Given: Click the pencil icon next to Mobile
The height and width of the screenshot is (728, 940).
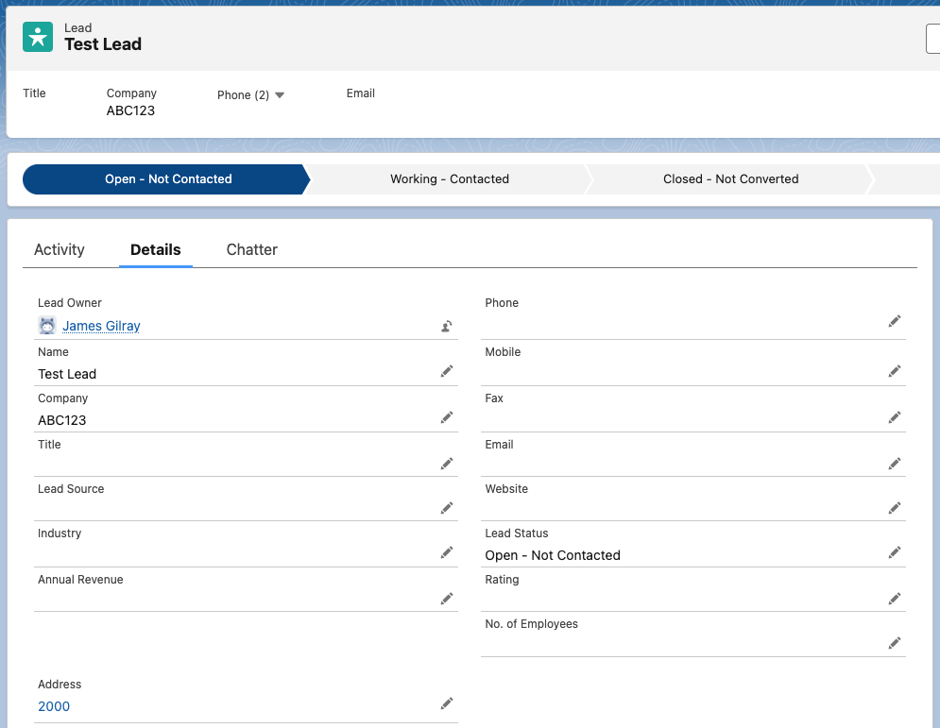Looking at the screenshot, I should 894,372.
